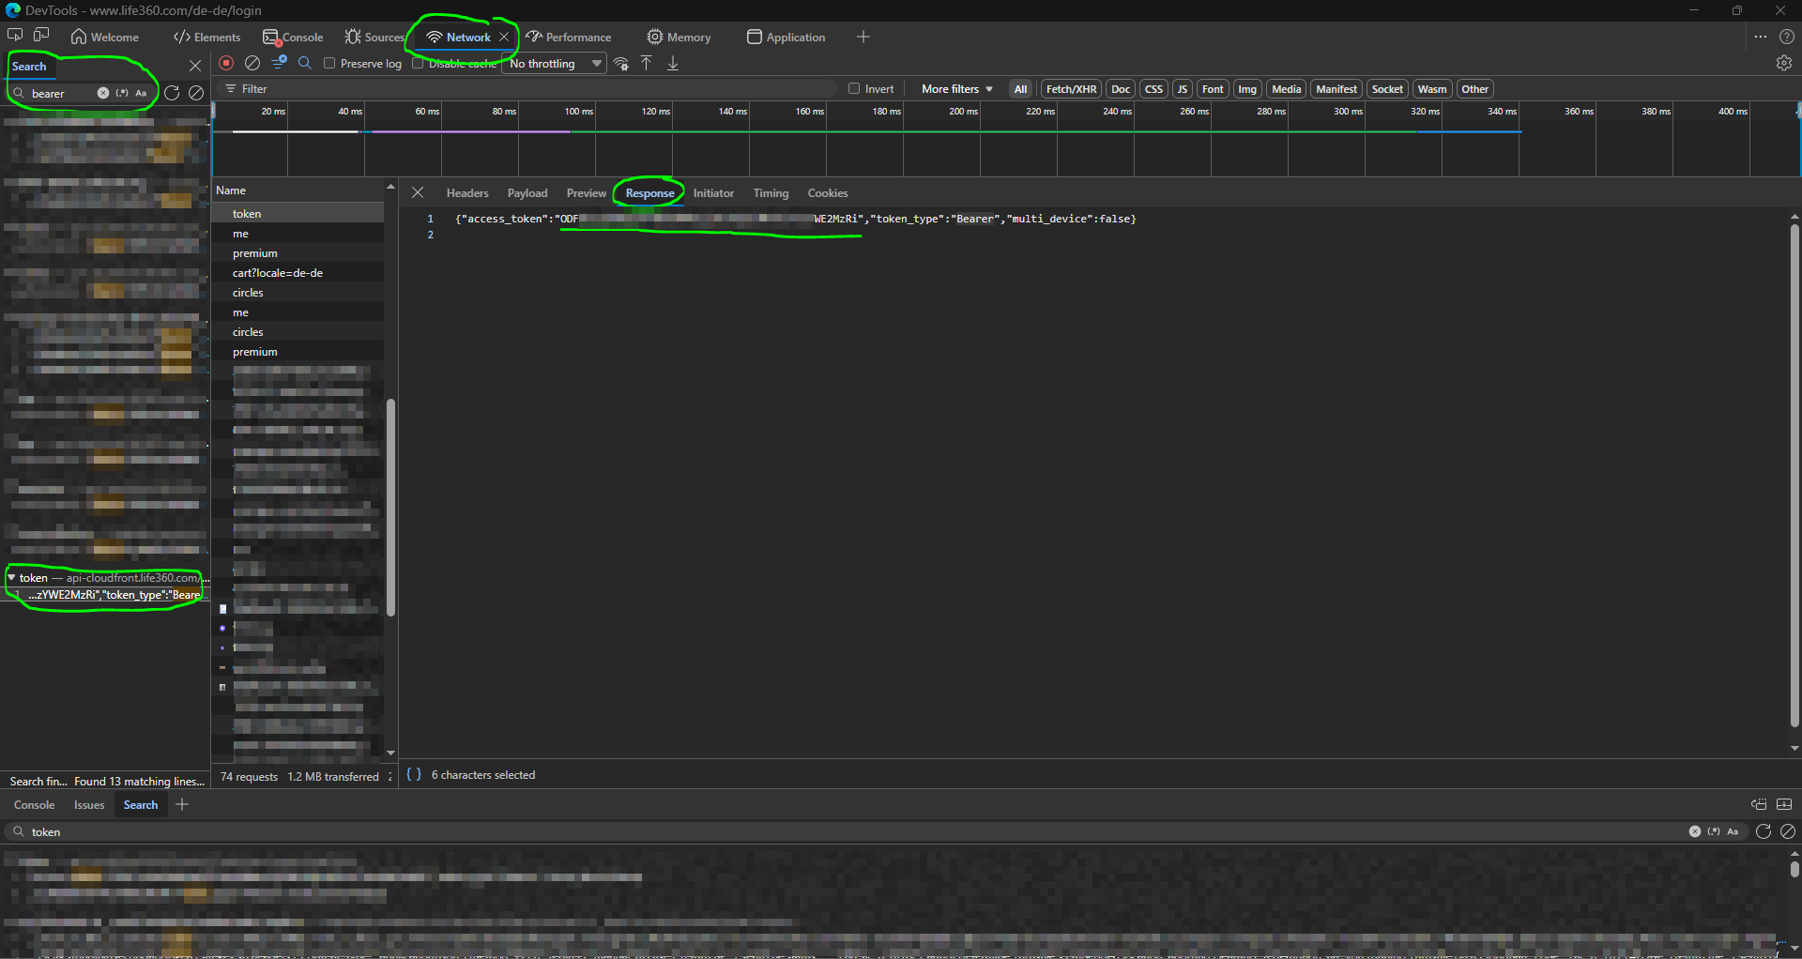Toggle match case for 'bearer' search
Viewport: 1802px width, 959px height.
[x=141, y=93]
